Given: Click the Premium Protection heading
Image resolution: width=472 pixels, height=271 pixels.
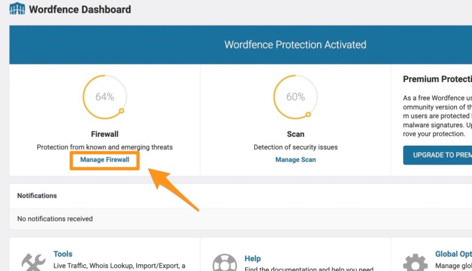Looking at the screenshot, I should pyautogui.click(x=438, y=79).
